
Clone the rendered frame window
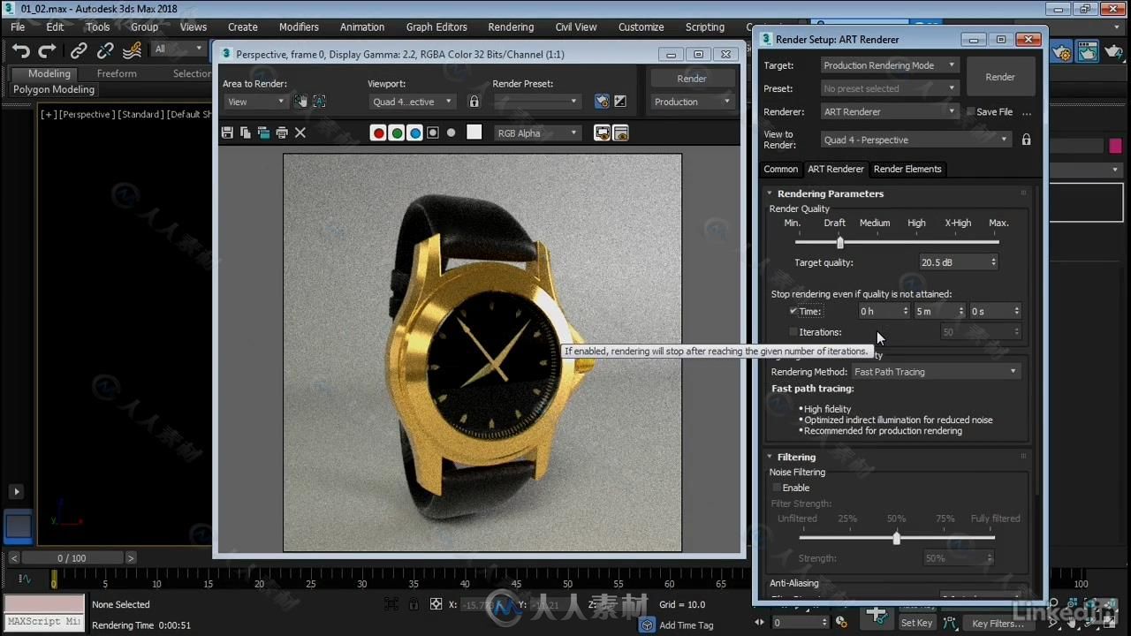click(x=263, y=132)
